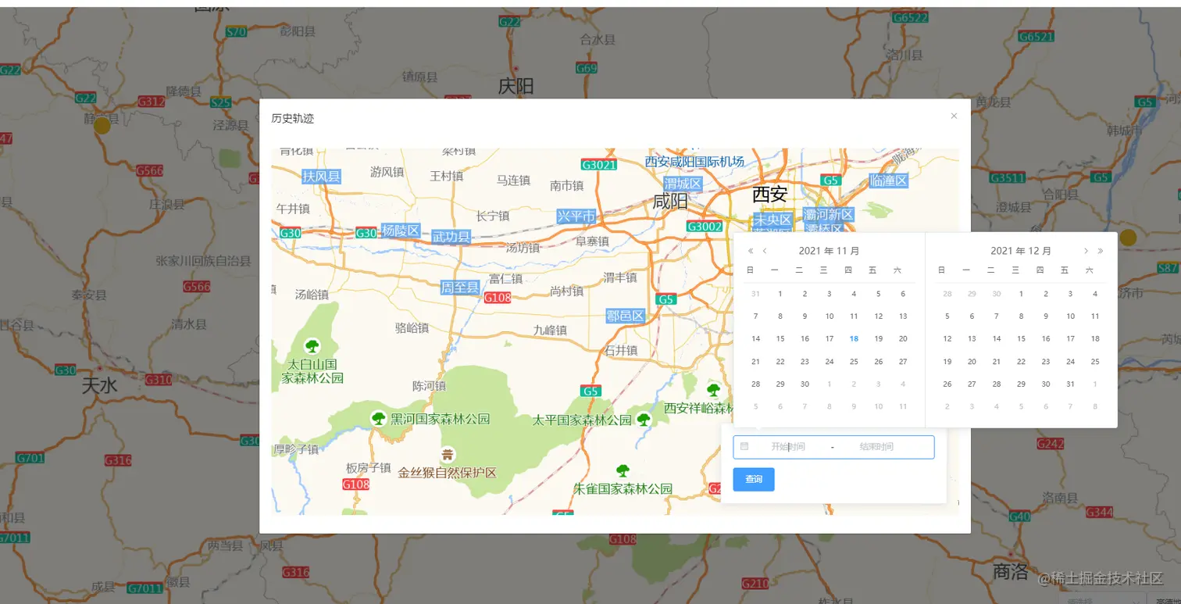Select date 9 in December calendar
1181x604 pixels.
[x=1046, y=316]
